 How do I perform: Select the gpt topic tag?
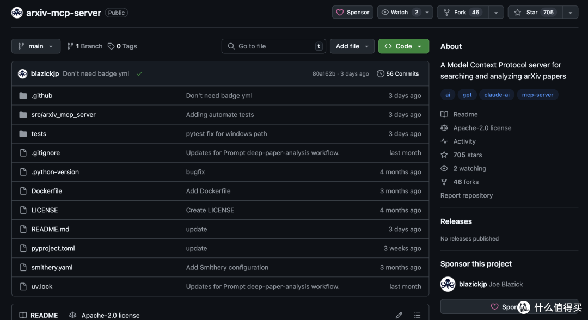[467, 95]
